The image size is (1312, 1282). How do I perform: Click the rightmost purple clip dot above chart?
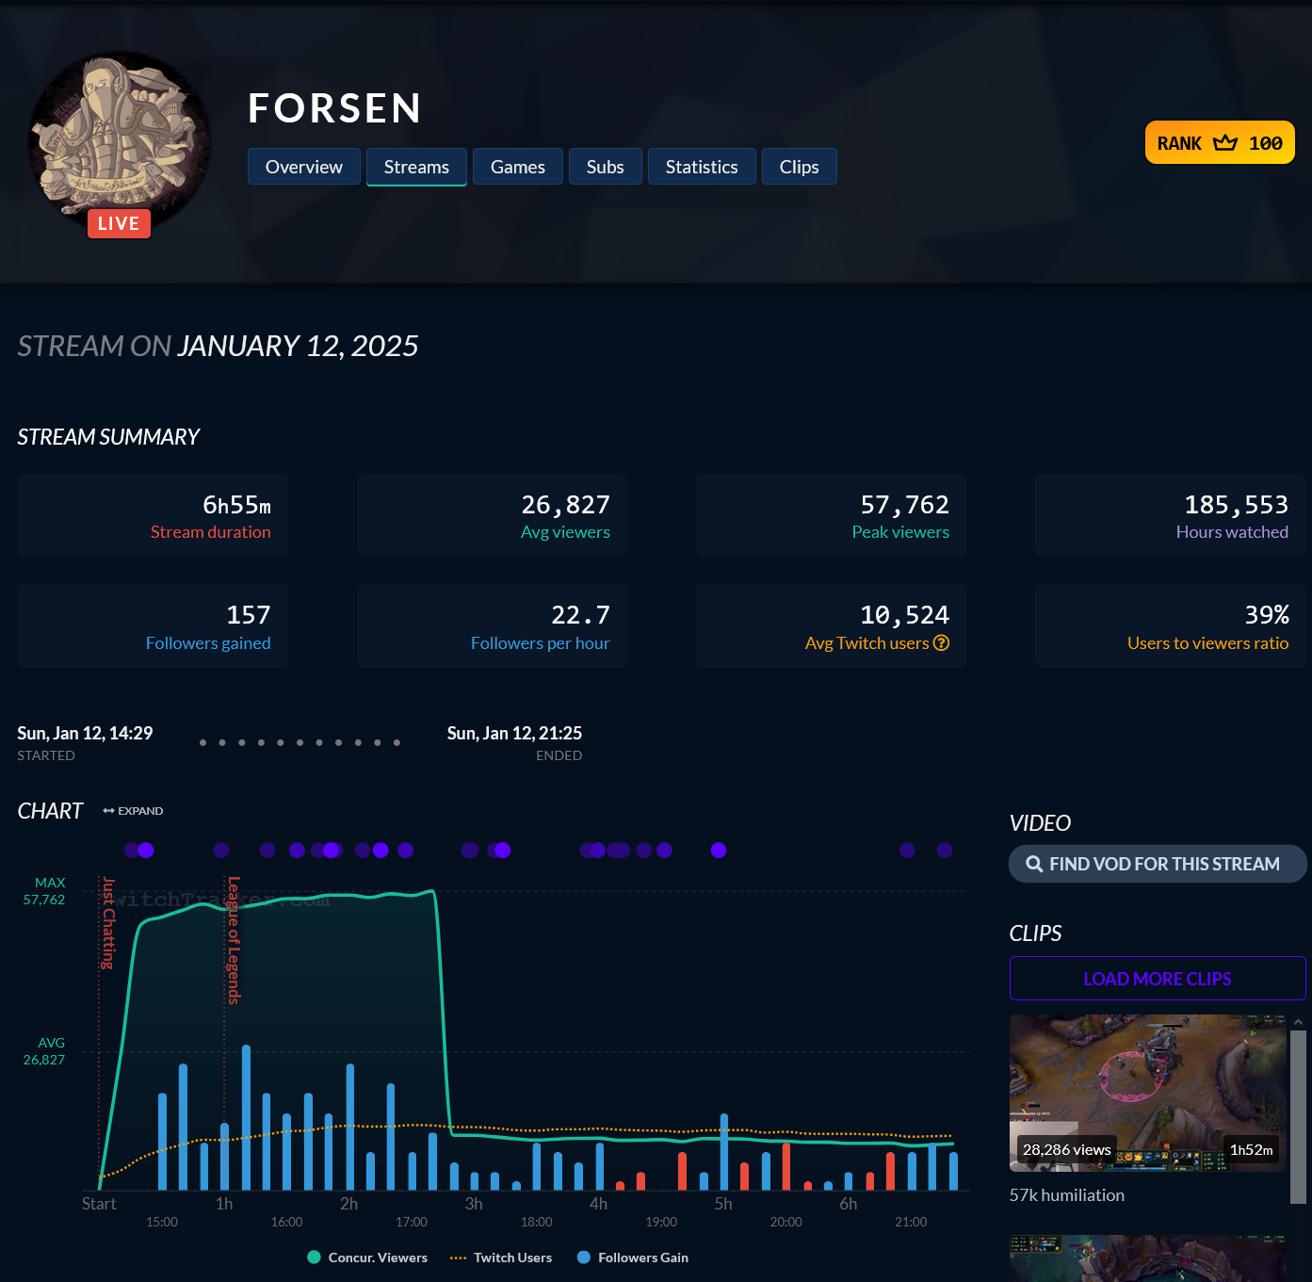(x=945, y=851)
